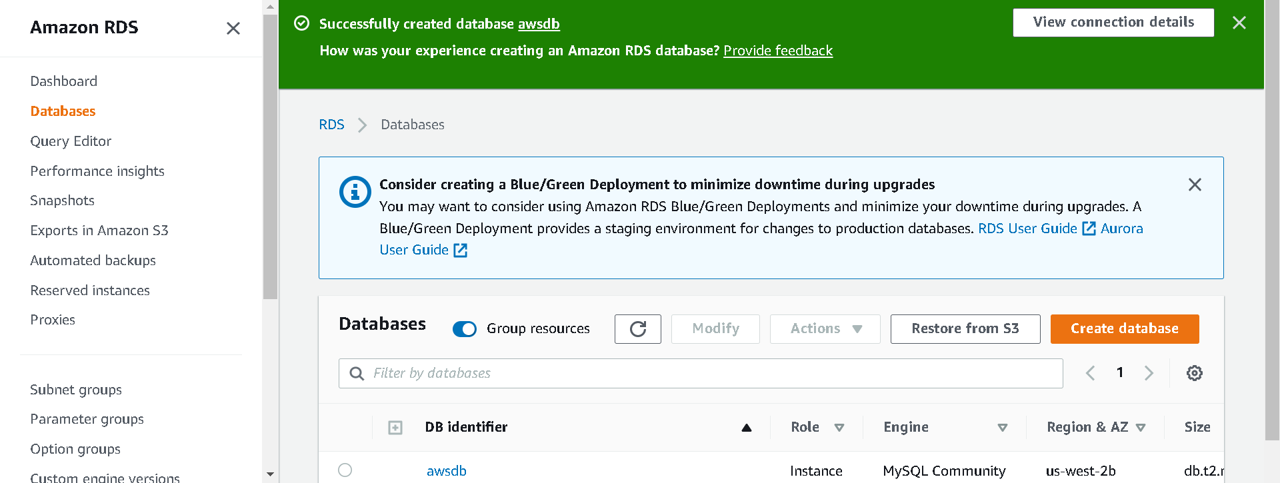This screenshot has width=1280, height=483.
Task: Click the Filter by databases input field
Action: tap(701, 373)
